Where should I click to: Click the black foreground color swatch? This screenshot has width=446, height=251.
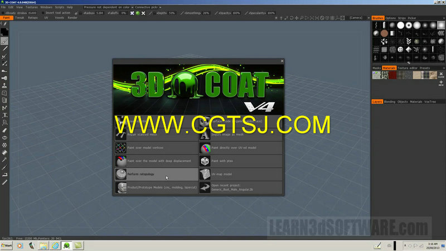(x=4, y=32)
